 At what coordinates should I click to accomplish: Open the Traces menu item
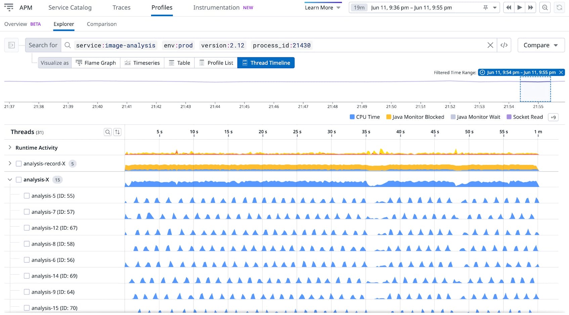coord(121,7)
